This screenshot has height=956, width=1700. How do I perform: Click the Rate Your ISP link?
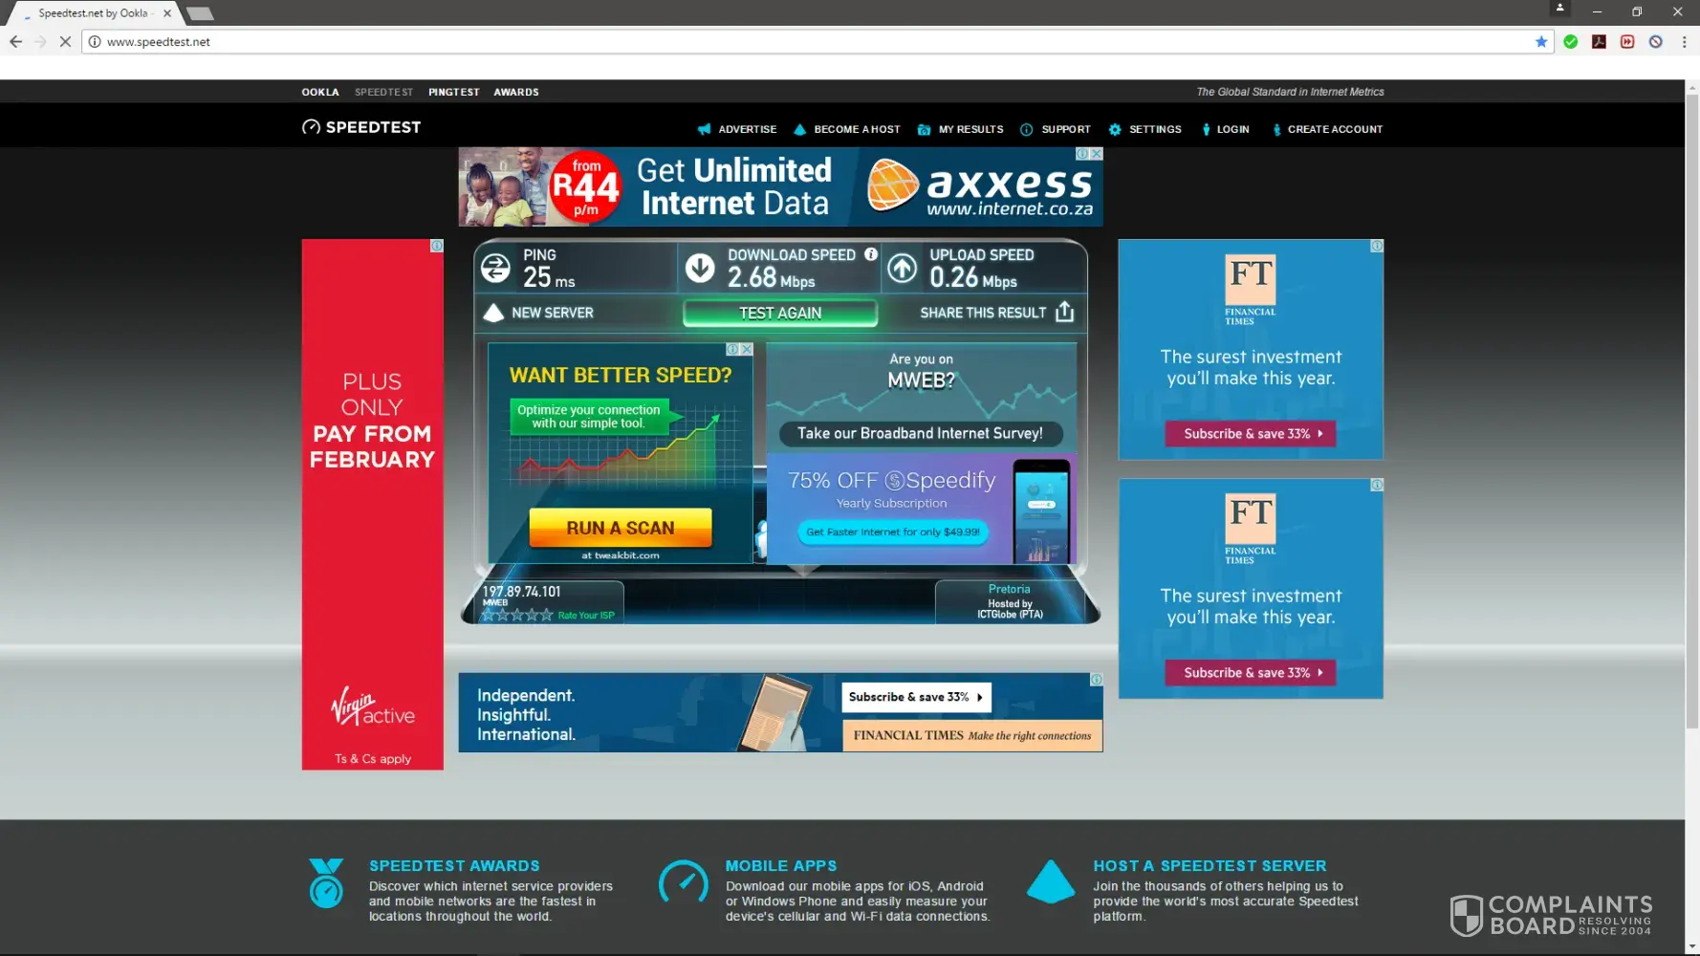pyautogui.click(x=586, y=616)
